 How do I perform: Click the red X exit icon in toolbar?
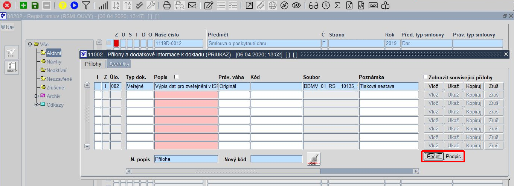(x=6, y=5)
